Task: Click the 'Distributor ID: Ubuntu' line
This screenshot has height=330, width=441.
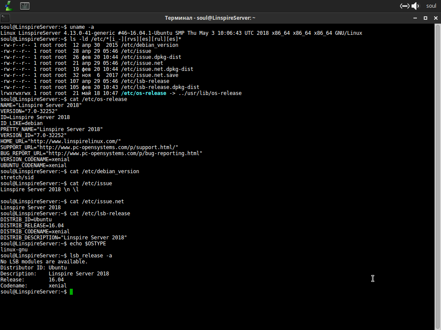Action: coord(34,268)
